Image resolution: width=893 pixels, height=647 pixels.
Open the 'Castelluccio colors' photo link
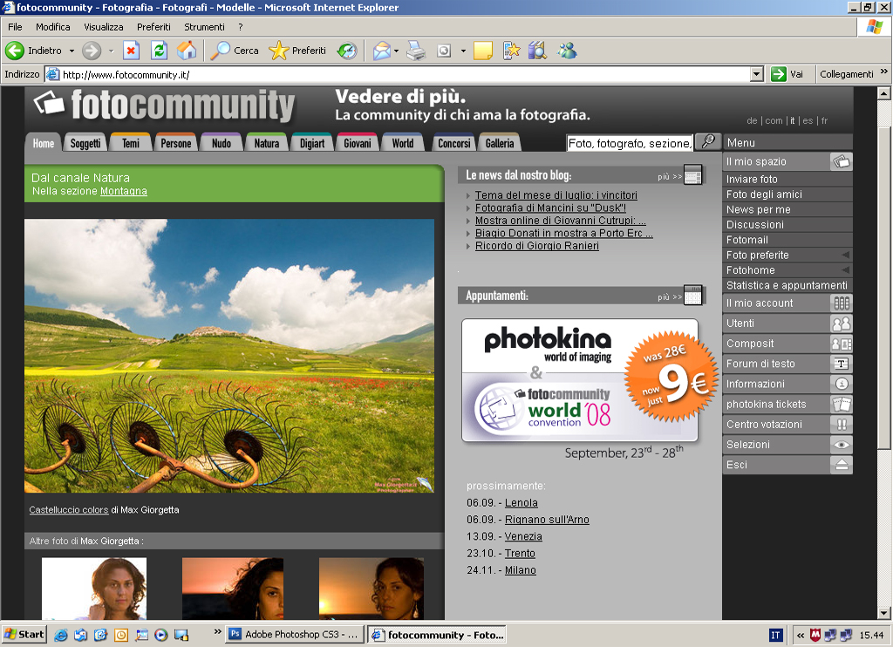pos(68,510)
